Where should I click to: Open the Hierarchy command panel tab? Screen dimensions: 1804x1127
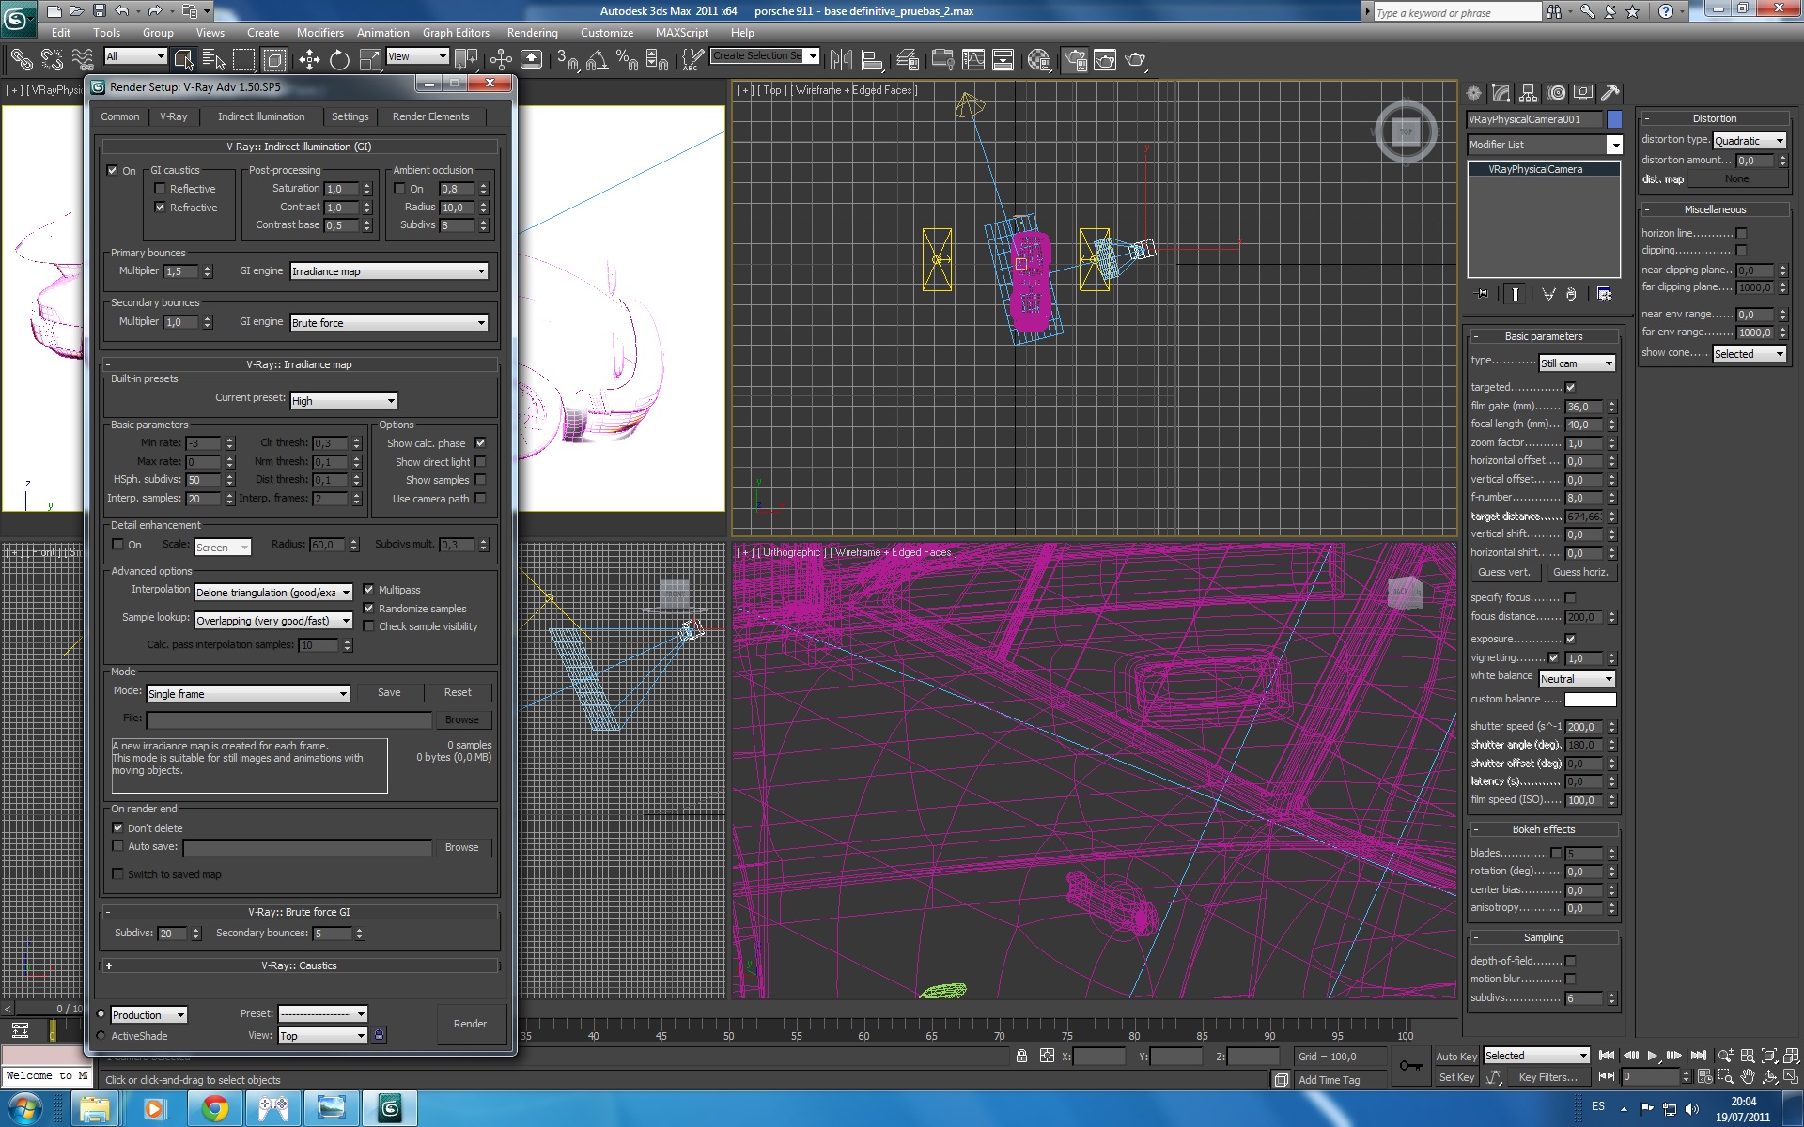pyautogui.click(x=1529, y=93)
